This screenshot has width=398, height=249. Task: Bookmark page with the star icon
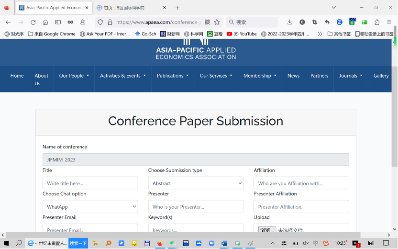pos(217,22)
